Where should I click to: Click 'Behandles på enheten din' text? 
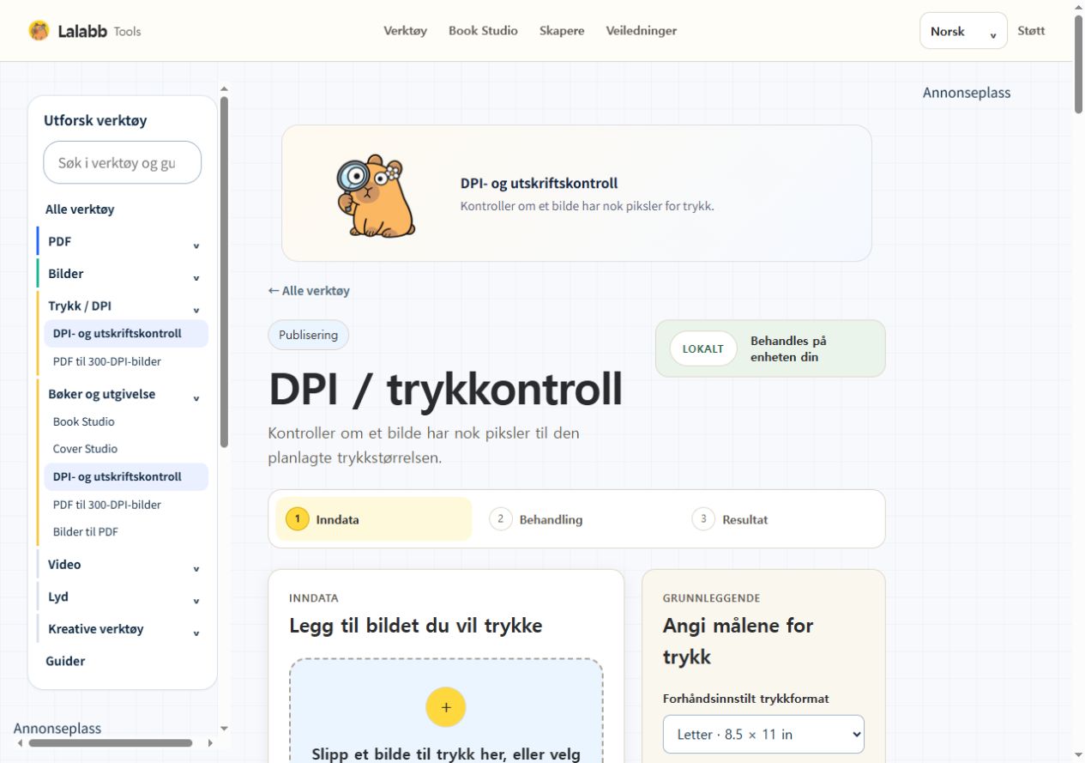788,348
